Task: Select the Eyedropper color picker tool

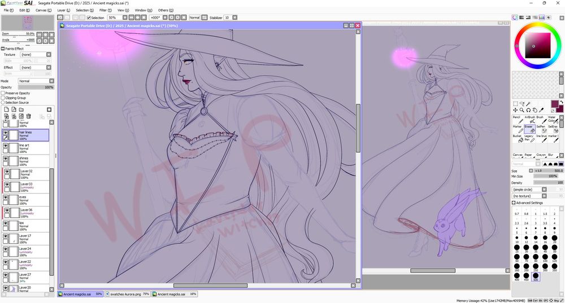Action: [541, 110]
